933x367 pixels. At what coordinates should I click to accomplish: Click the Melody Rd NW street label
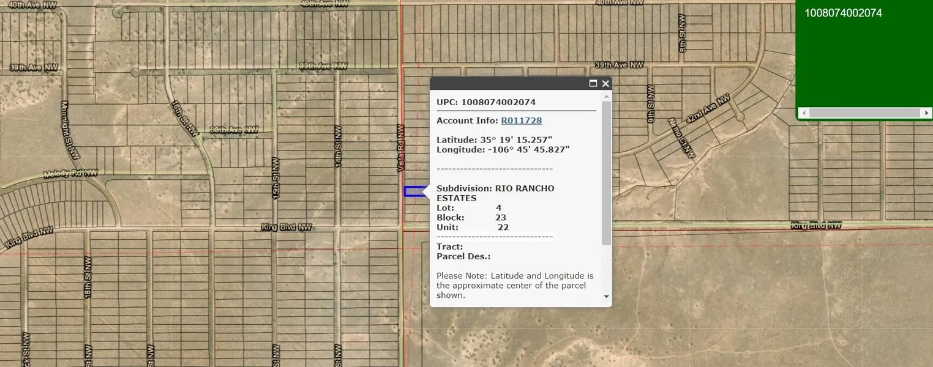[70, 174]
